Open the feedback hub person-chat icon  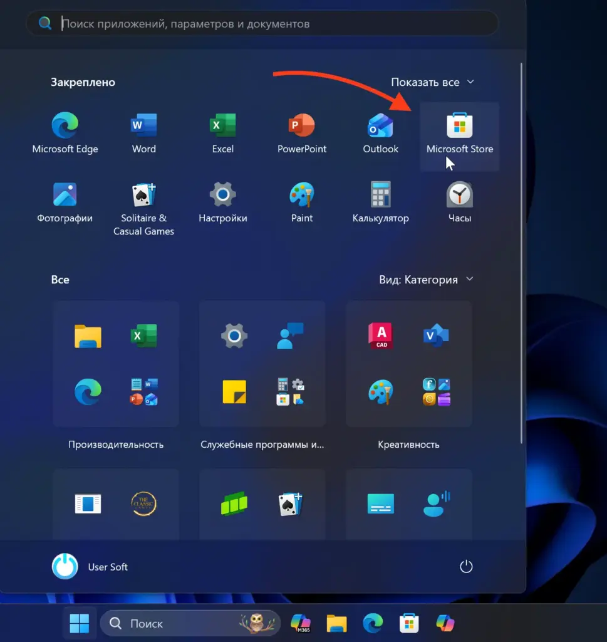coord(290,336)
